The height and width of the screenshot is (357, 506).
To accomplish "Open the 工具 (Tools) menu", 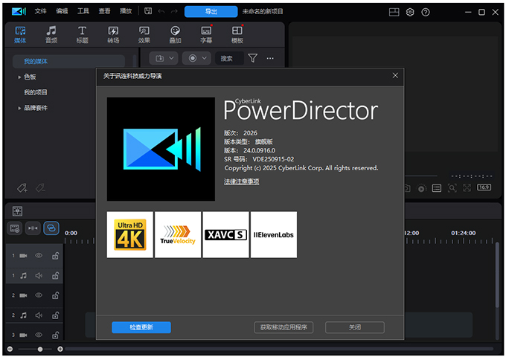I will click(x=83, y=12).
